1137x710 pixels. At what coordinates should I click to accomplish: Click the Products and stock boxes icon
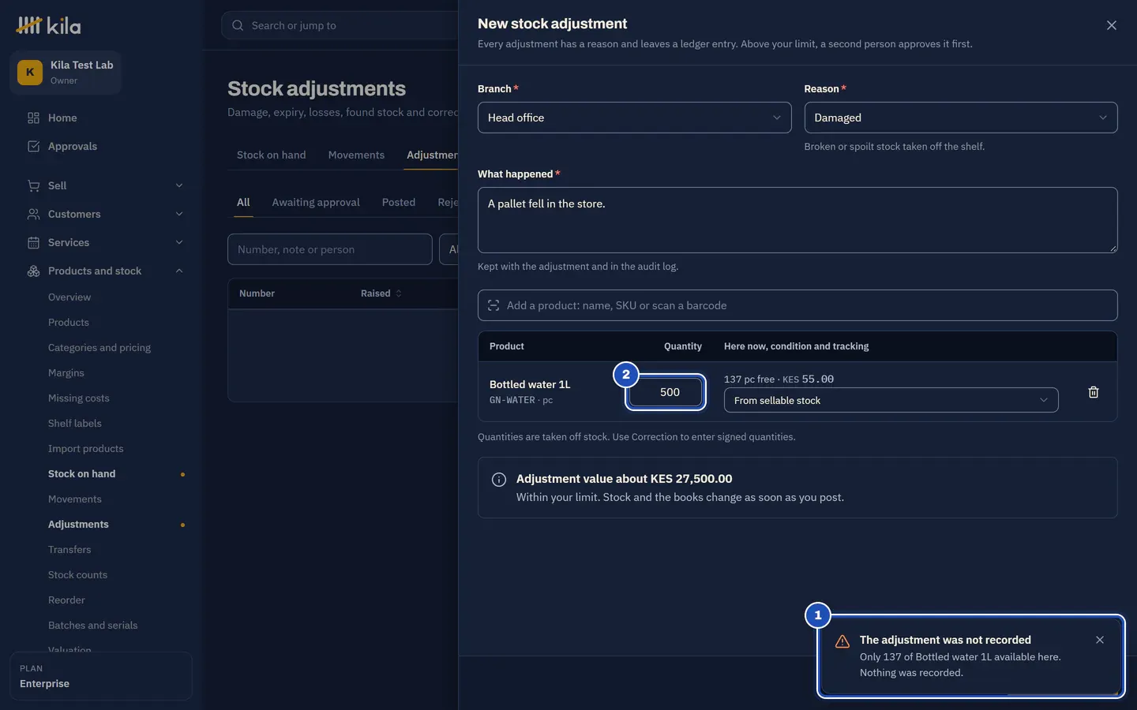pos(33,271)
